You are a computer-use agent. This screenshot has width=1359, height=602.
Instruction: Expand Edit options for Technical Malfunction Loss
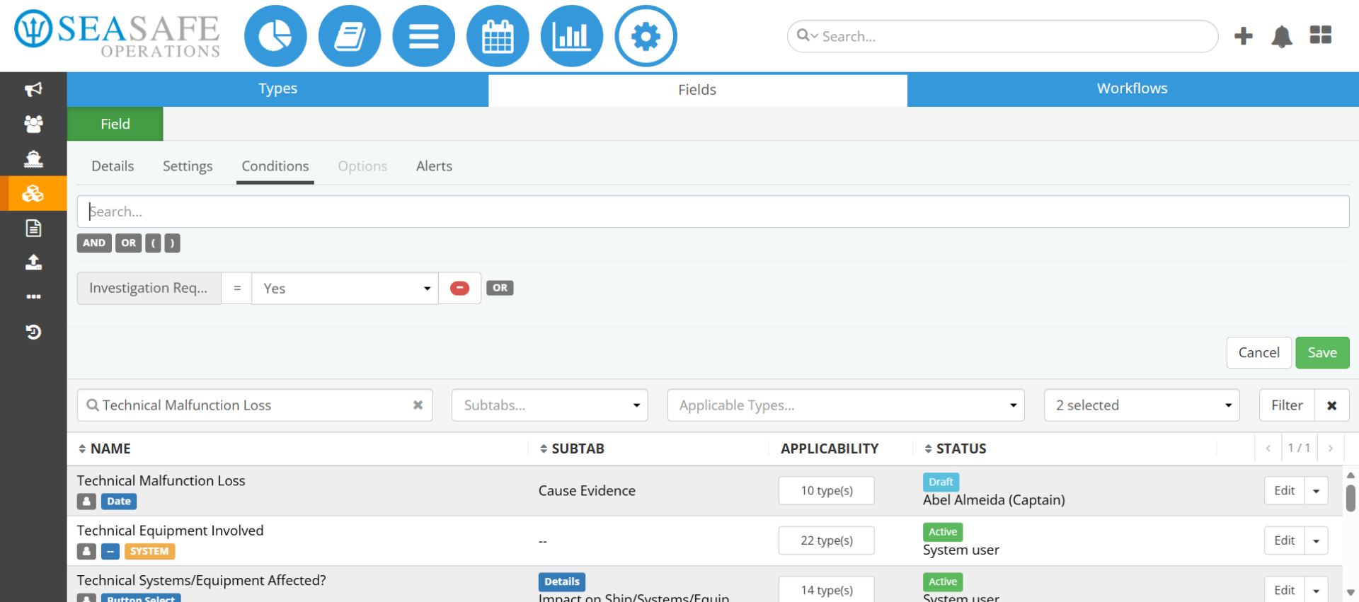click(x=1316, y=491)
